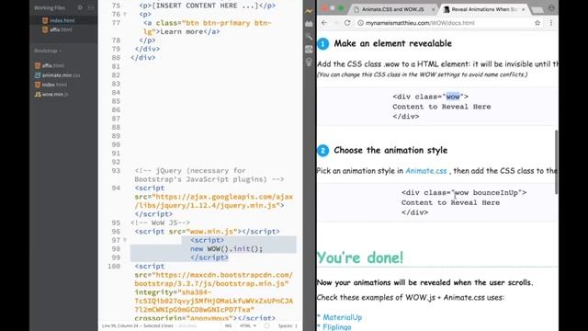Image resolution: width=588 pixels, height=331 pixels.
Task: Open the Extension Manager icon in Brackets
Action: tap(309, 24)
